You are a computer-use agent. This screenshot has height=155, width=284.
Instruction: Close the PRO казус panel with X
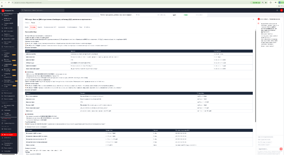[253, 19]
